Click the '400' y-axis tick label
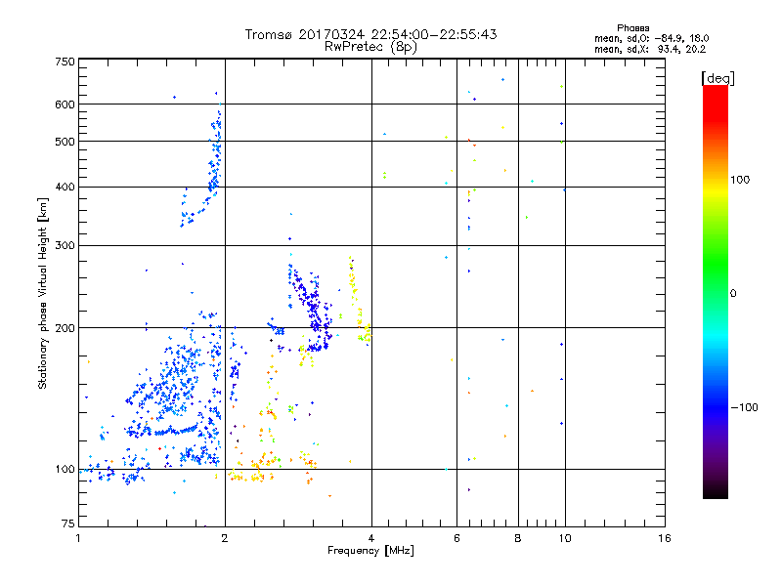Viewport: 782px width, 586px height. pos(65,188)
